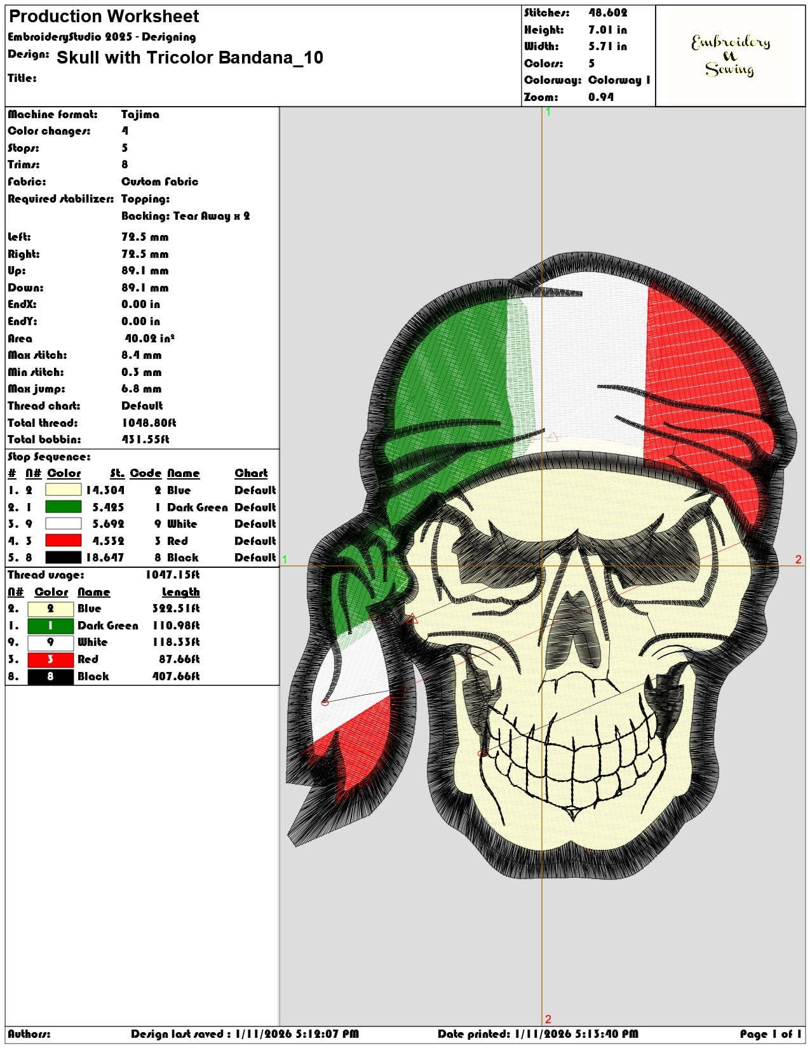Image resolution: width=810 pixels, height=1048 pixels.
Task: Click the Dark Green name in Stop Sequence
Action: [x=197, y=507]
